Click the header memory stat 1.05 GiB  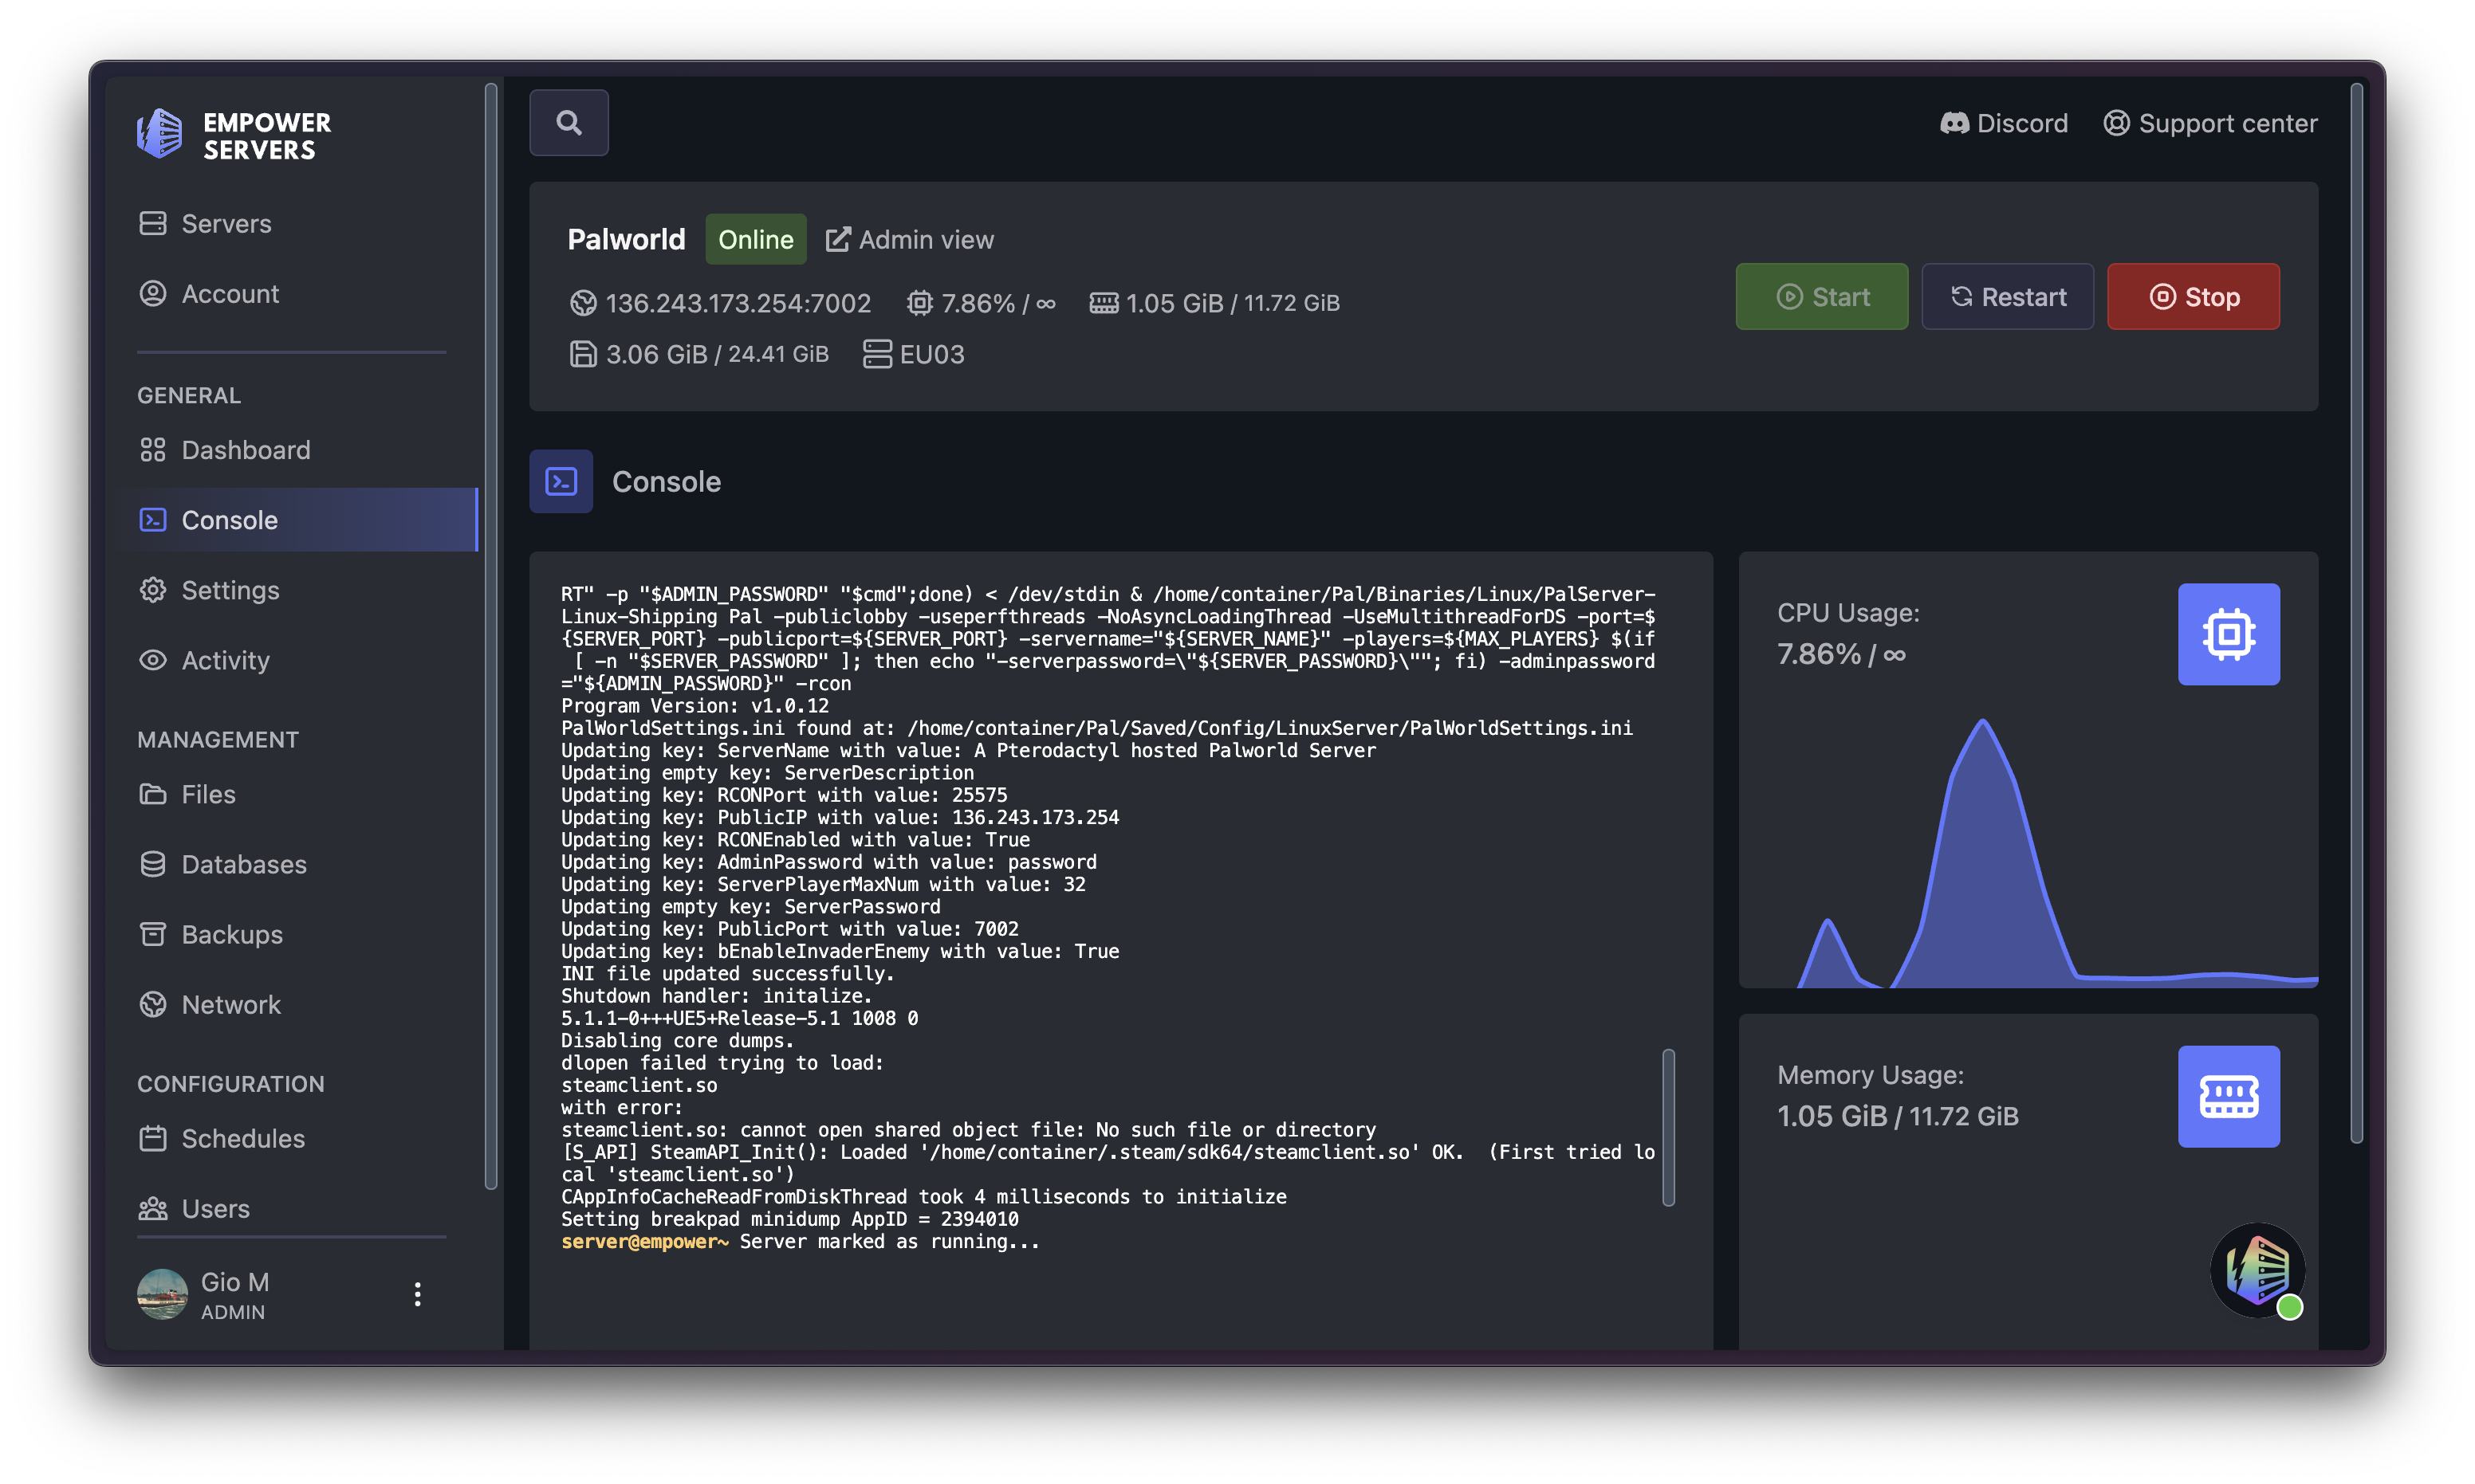(x=1214, y=303)
